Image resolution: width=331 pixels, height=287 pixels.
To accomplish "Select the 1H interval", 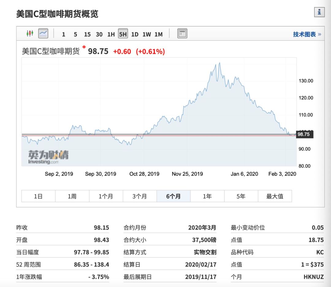I will tap(111, 34).
